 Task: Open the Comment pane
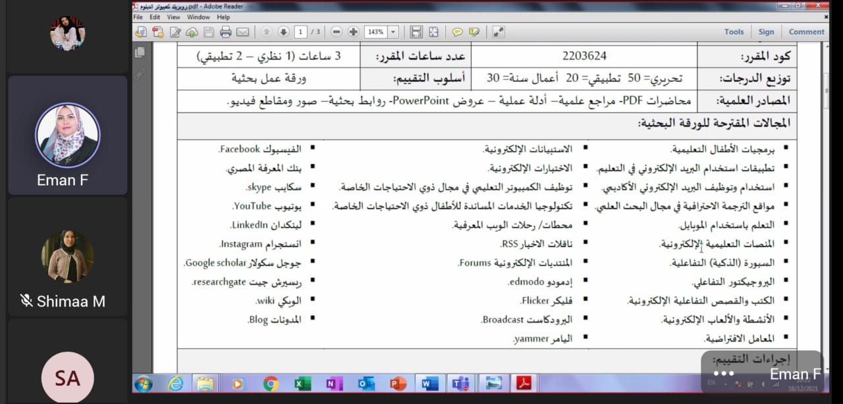coord(806,32)
